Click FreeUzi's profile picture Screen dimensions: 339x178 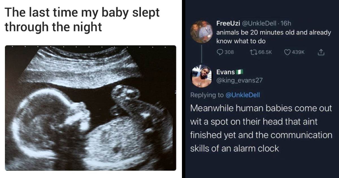pyautogui.click(x=202, y=32)
